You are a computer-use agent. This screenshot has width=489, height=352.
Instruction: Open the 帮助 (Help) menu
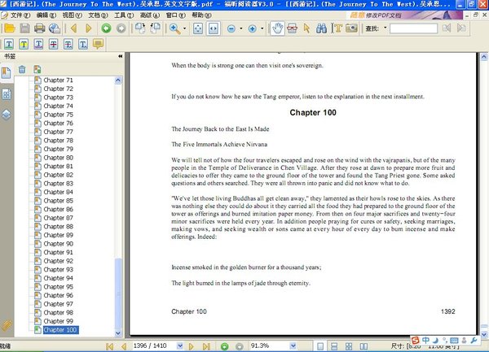coord(201,15)
